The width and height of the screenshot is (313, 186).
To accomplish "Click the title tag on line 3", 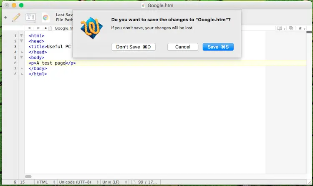I will (x=38, y=47).
